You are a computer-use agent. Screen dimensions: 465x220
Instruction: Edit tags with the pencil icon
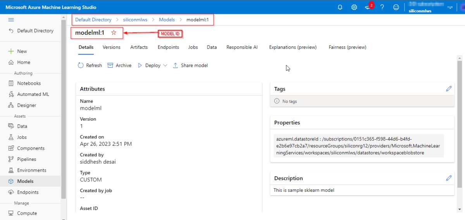coord(449,89)
